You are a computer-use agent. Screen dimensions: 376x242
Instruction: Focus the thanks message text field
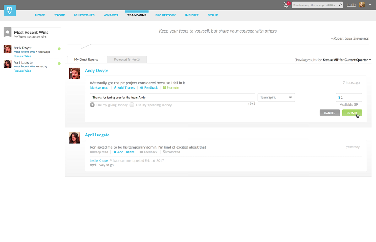pos(172,98)
